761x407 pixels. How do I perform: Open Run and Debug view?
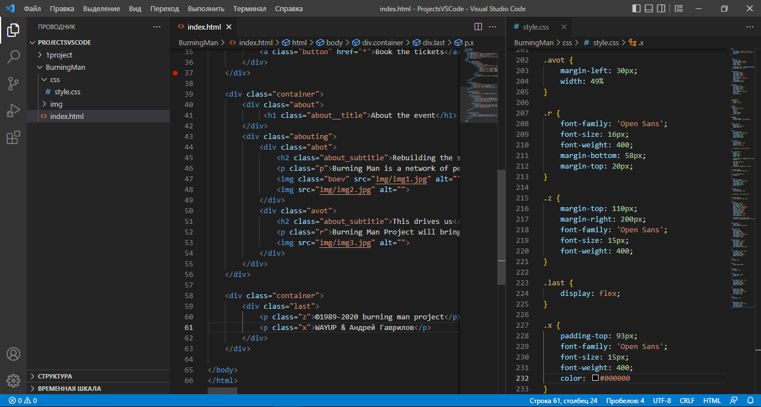pos(13,111)
